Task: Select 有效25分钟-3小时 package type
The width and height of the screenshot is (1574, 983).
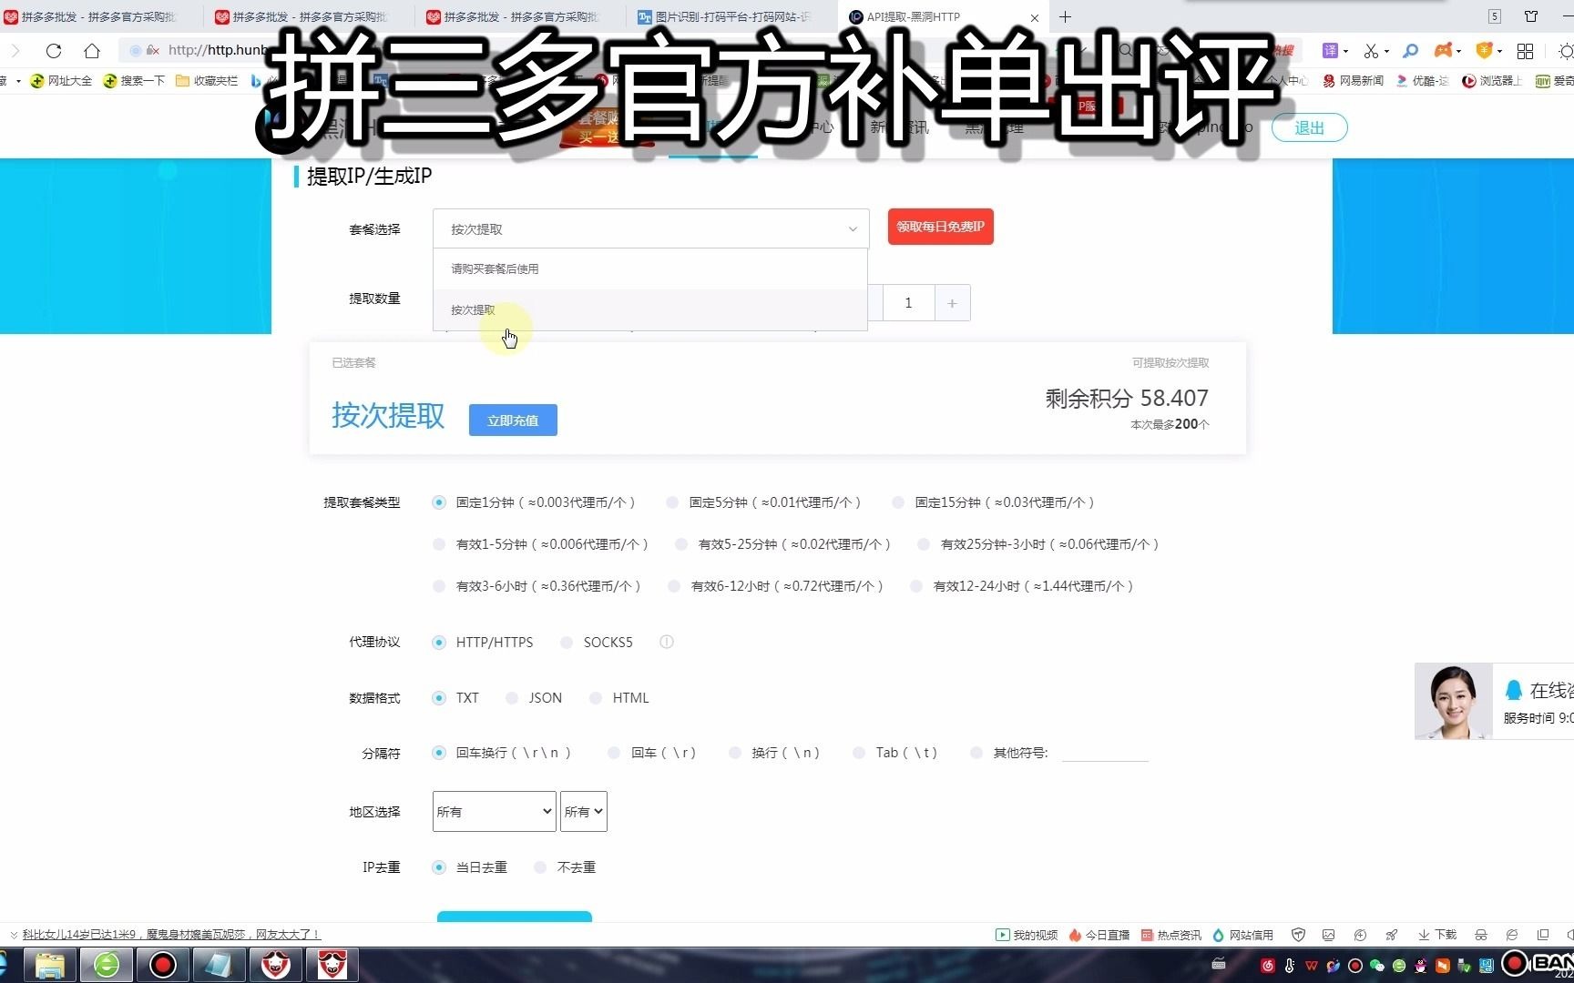Action: (x=924, y=544)
